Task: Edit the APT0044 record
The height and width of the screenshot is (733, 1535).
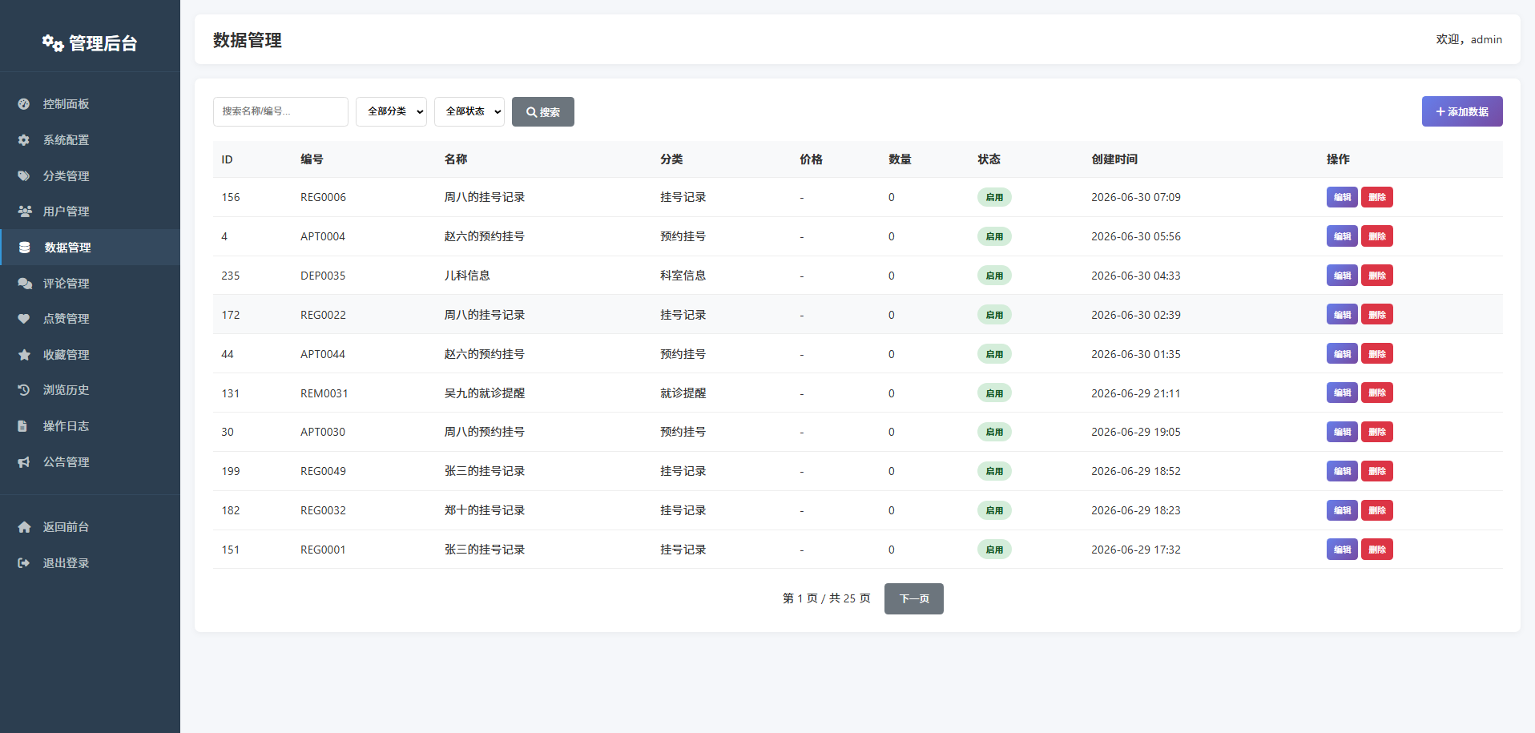Action: pyautogui.click(x=1342, y=354)
